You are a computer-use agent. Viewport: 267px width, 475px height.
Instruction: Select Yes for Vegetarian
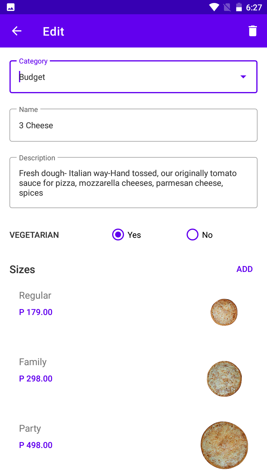(118, 235)
